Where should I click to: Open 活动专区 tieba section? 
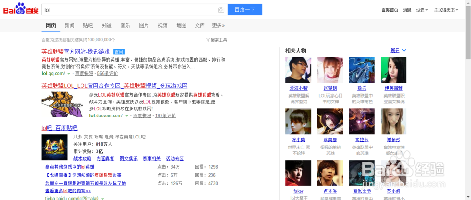[x=175, y=159]
